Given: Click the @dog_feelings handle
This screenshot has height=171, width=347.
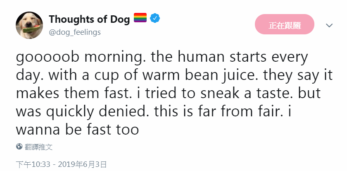Looking at the screenshot, I should click(75, 32).
